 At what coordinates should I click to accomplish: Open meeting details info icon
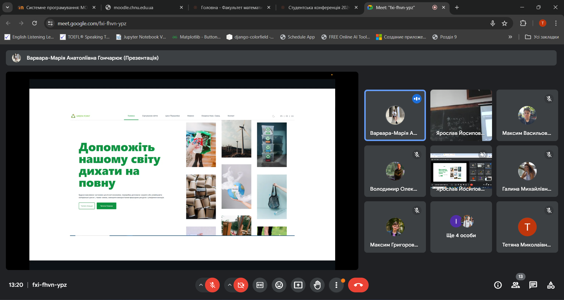click(498, 285)
